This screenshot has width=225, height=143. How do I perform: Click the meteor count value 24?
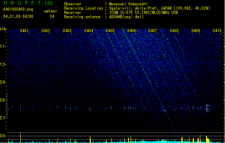[x=52, y=16]
